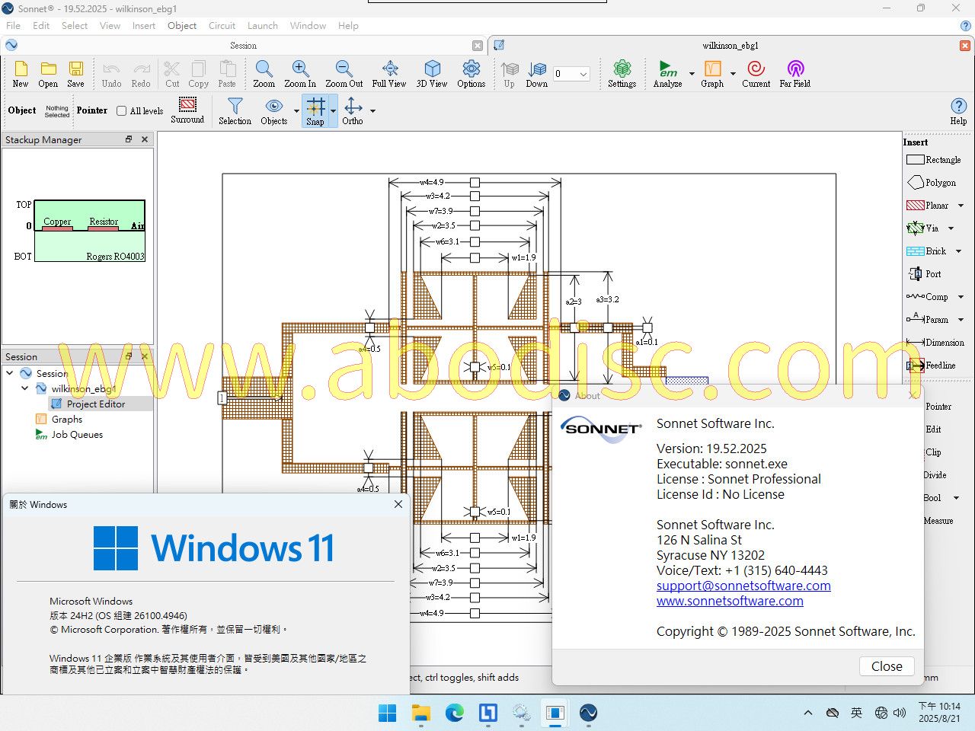Undock the Stackup Manager panel
This screenshot has width=975, height=731.
pyautogui.click(x=129, y=139)
